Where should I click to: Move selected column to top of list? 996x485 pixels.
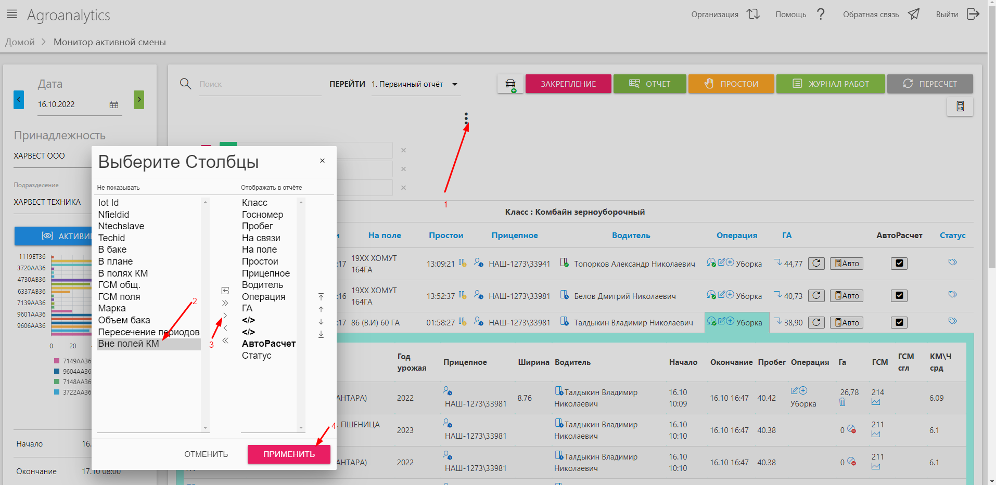click(x=321, y=297)
